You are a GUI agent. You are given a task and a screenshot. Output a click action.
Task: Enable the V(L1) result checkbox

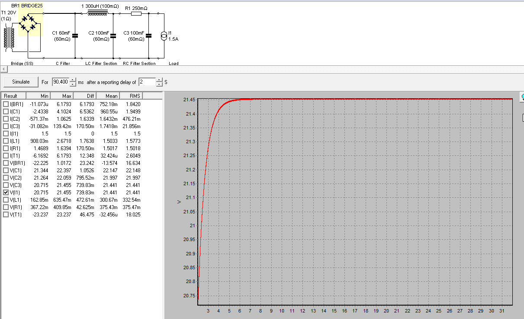click(x=6, y=200)
